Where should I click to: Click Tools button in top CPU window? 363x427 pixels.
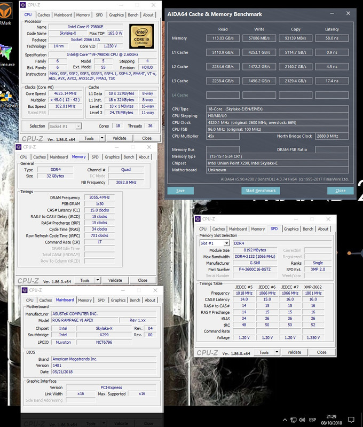click(x=89, y=138)
